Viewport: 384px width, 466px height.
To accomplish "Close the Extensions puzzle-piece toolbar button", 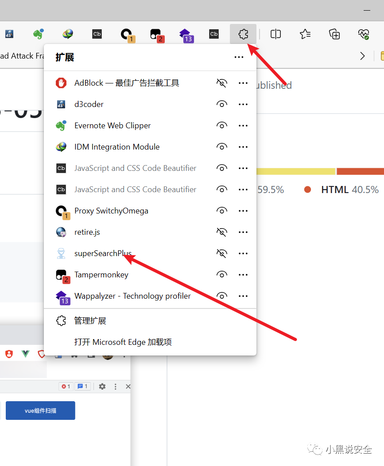I will click(x=243, y=34).
